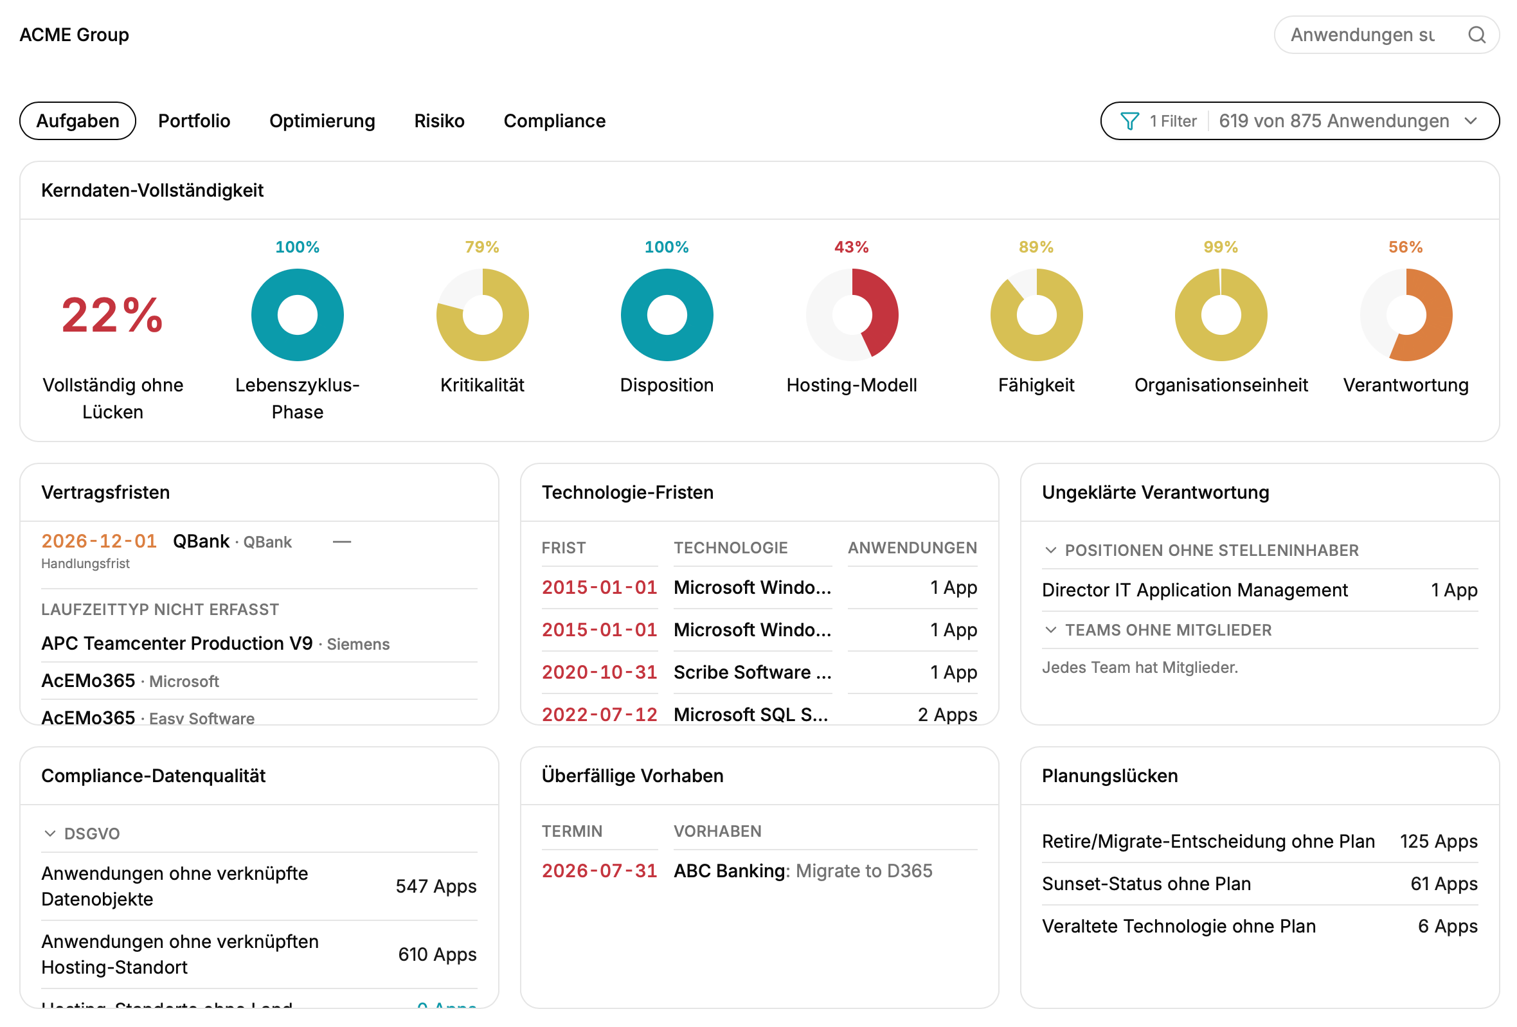Viewport: 1517px width, 1027px height.
Task: Click the Termin column header
Action: [572, 830]
